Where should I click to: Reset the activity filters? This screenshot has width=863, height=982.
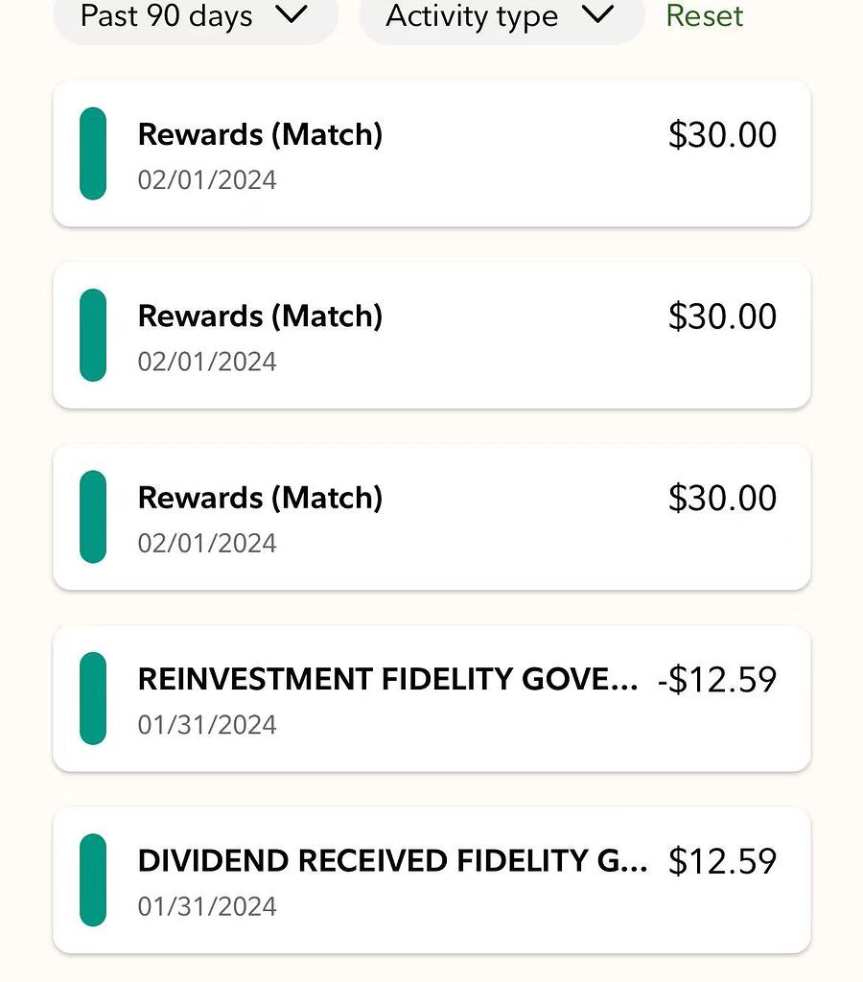704,16
